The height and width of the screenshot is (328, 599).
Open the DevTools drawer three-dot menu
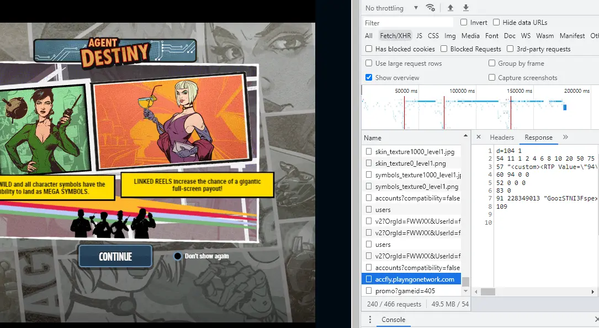point(369,320)
